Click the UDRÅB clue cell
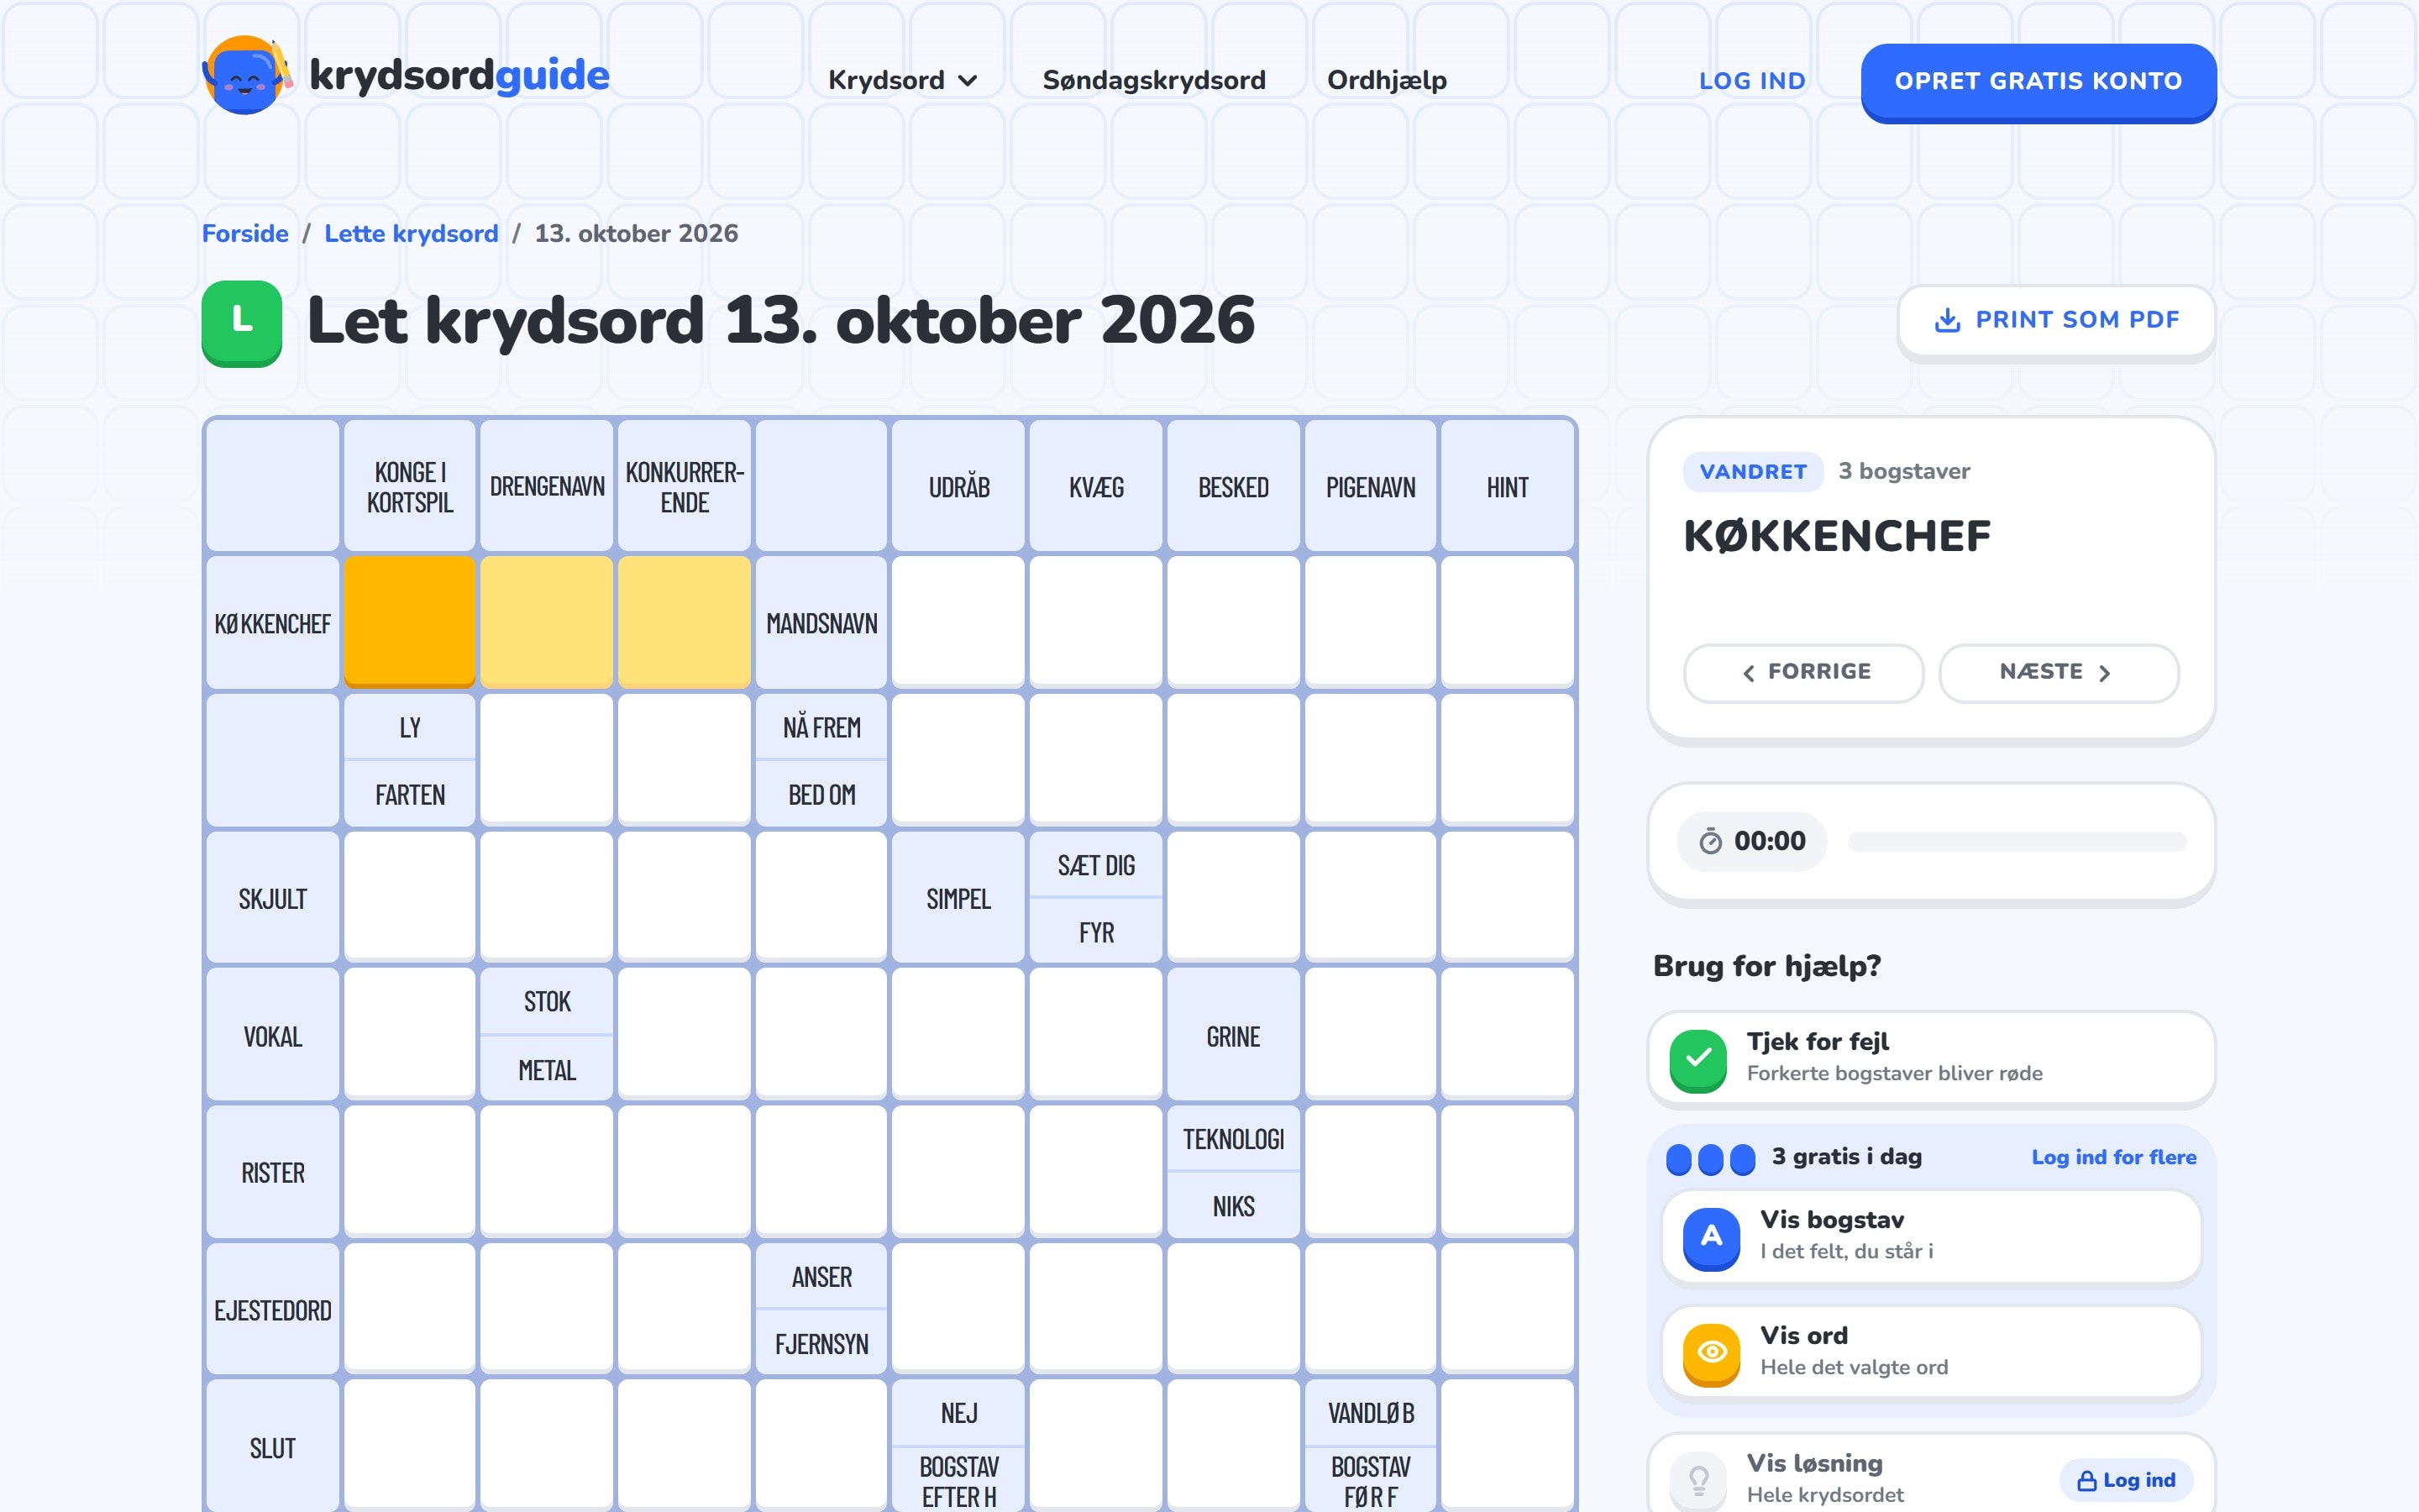This screenshot has width=2419, height=1512. coord(958,486)
